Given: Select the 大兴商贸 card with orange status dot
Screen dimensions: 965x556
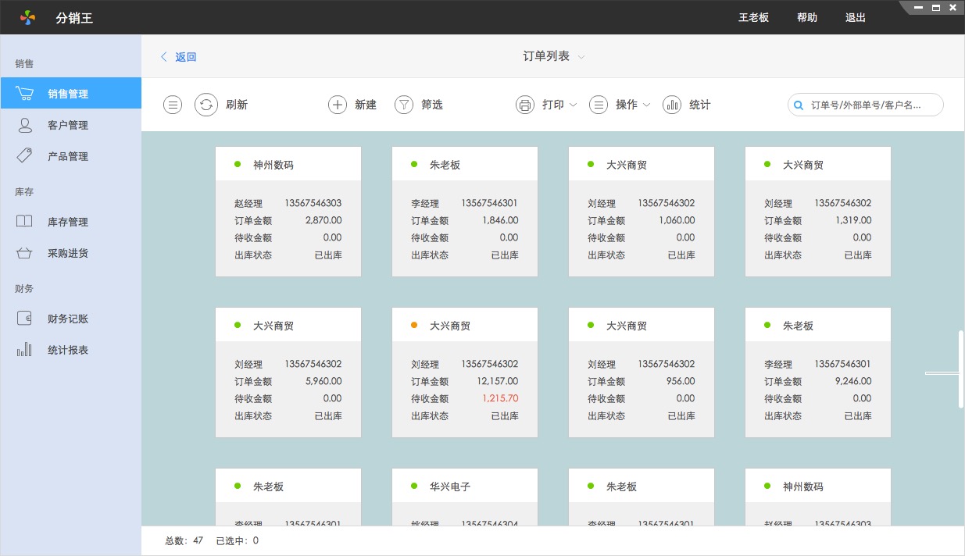Looking at the screenshot, I should [464, 372].
